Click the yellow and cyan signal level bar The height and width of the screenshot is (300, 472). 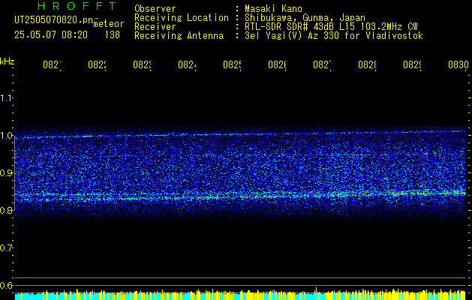coord(240,294)
